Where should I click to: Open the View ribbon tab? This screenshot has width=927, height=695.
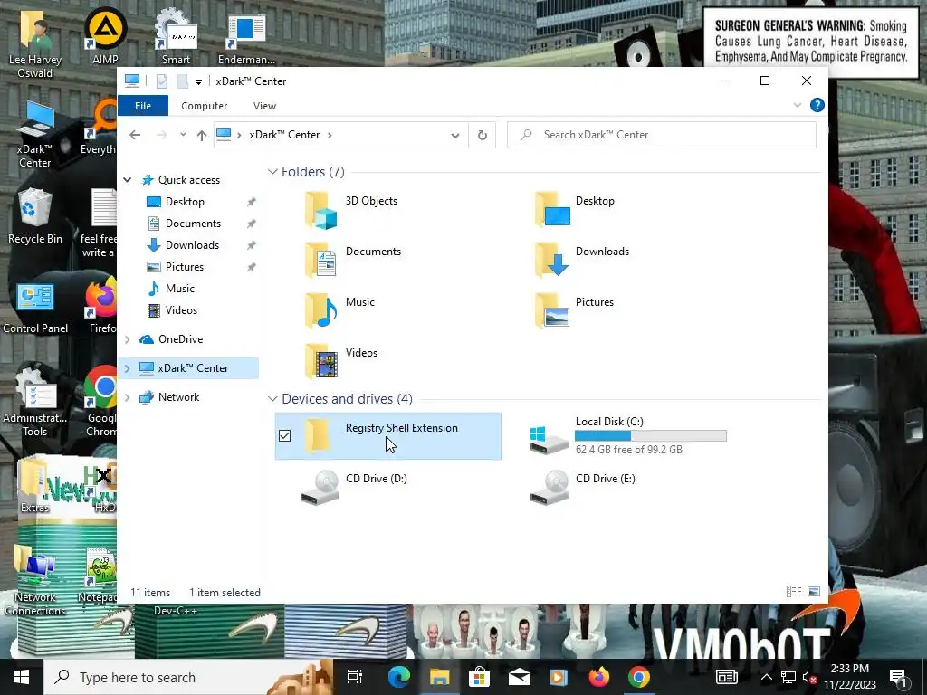tap(264, 106)
